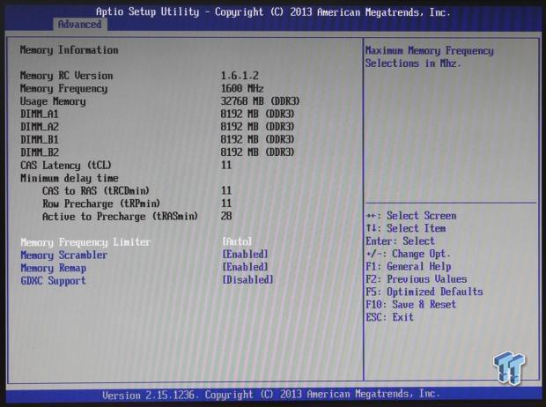Click Active to Precharge (tRASmin) label

coord(120,217)
